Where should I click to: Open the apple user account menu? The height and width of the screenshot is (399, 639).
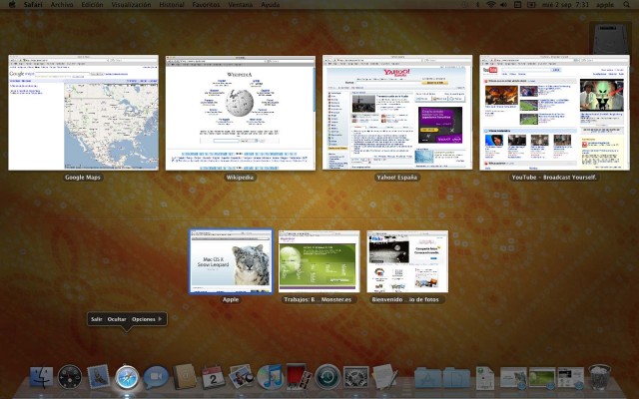pos(605,4)
